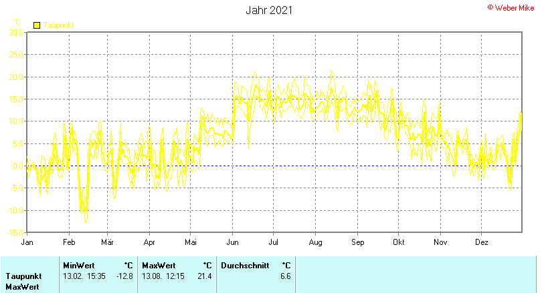Click the Taupunkt legend label
The height and width of the screenshot is (293, 542).
(58, 25)
